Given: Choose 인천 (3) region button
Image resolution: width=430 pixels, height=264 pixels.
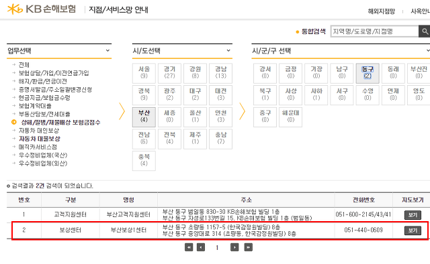Looking at the screenshot, I should coord(221,117).
